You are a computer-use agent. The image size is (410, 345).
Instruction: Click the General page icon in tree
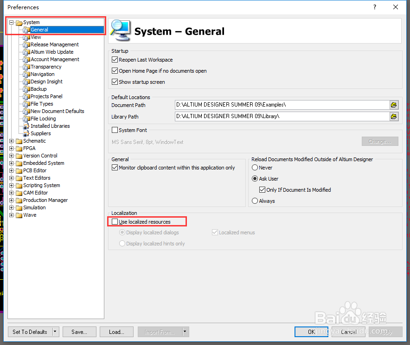(26, 30)
